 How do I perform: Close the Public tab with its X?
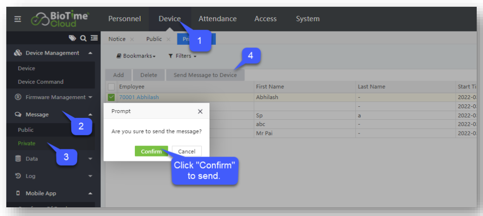click(168, 39)
